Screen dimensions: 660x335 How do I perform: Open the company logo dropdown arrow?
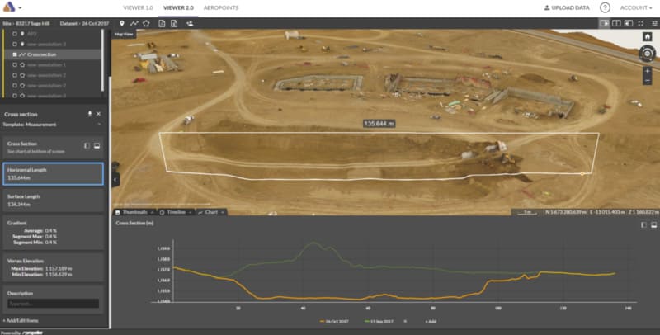19,7
